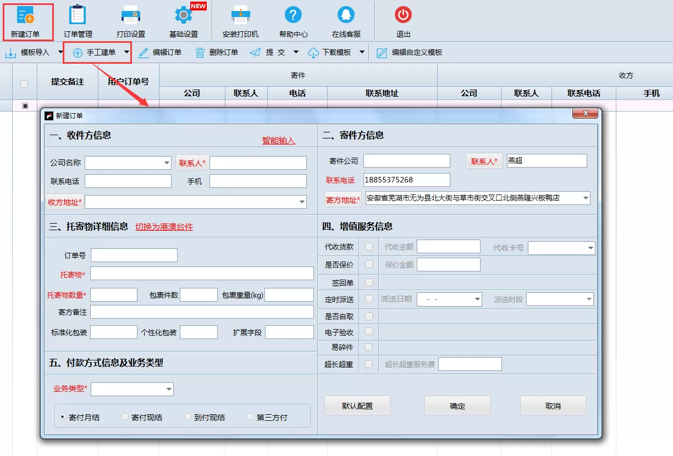Open the 代收卡号 dropdown
The image size is (673, 456).
tap(591, 248)
